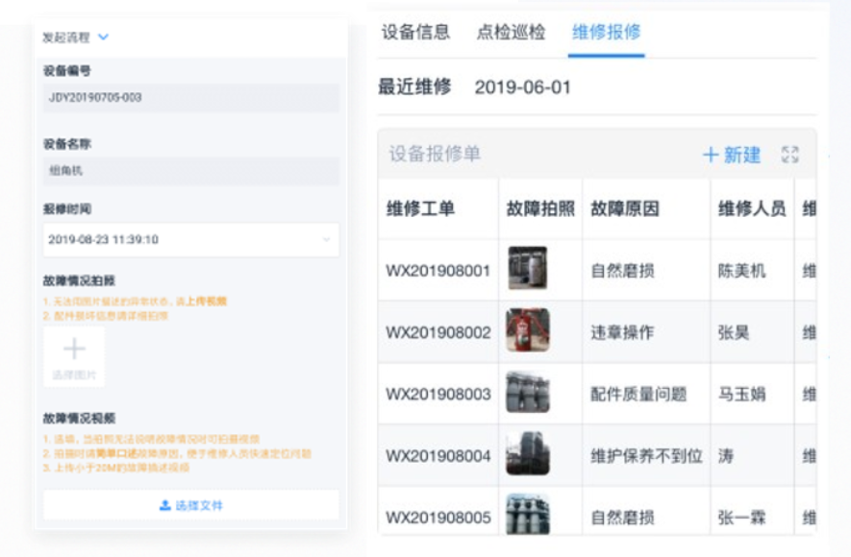Screen dimensions: 851x557
Task: Open the fault photo thumbnail for WX201908003
Action: [x=528, y=392]
